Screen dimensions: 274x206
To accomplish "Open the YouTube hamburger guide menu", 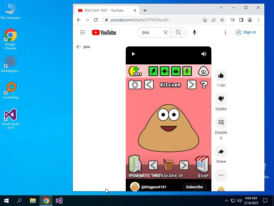I will [x=82, y=32].
